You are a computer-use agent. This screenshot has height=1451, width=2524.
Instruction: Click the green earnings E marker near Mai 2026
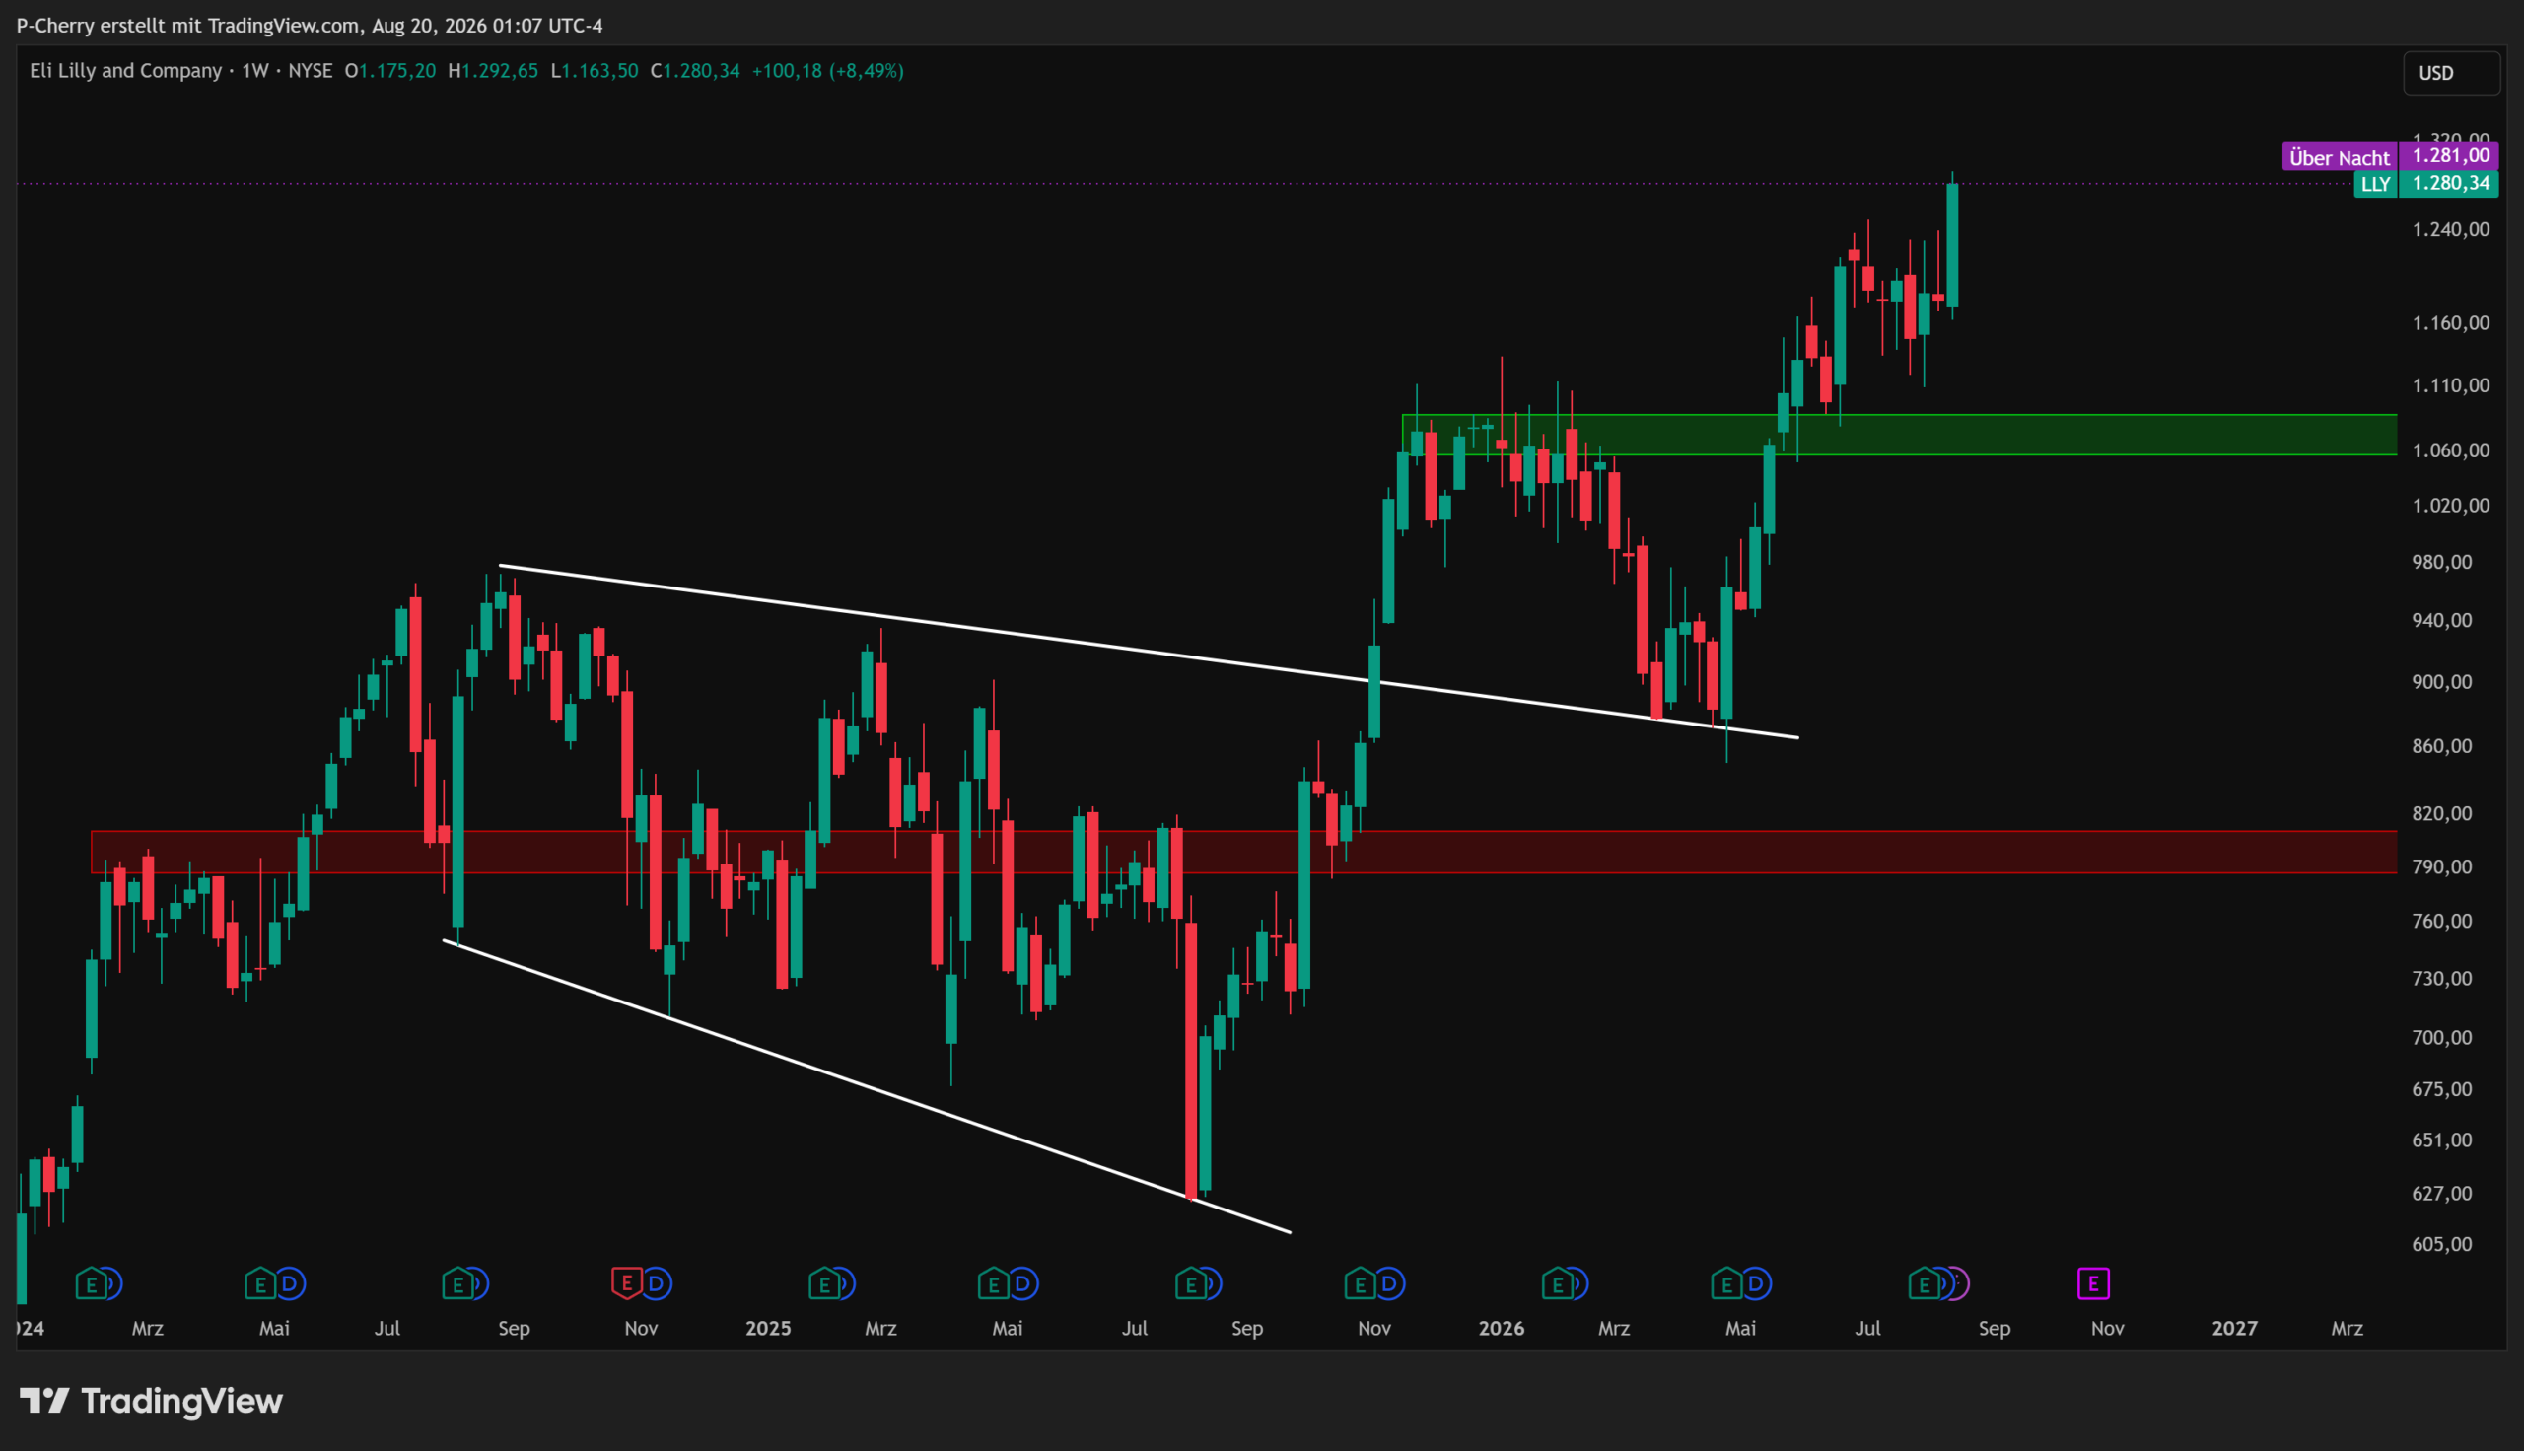1725,1283
